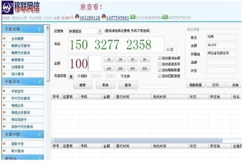Click the progress bar beside 查询 button
Image resolution: width=243 pixels, height=162 pixels.
coord(156,87)
